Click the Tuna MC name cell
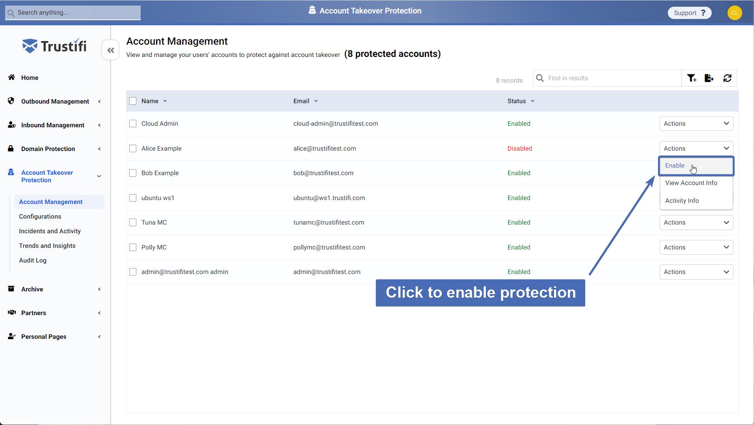This screenshot has height=425, width=754. [x=154, y=222]
